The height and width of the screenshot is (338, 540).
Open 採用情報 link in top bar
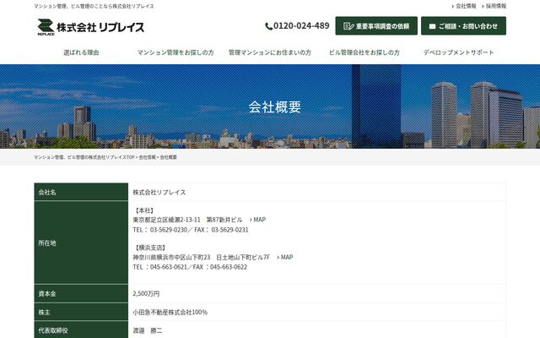coord(494,6)
